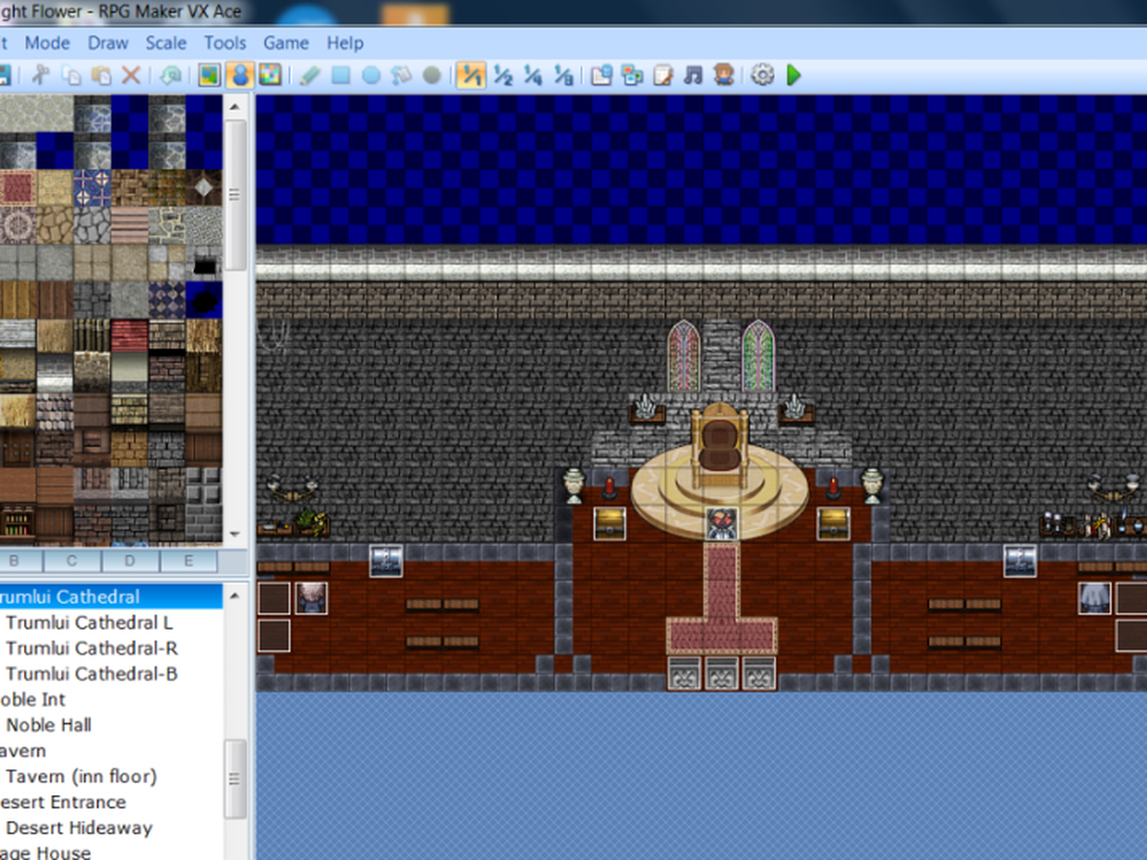Select the Trumlui Cathedral L map
This screenshot has width=1147, height=860.
coord(90,622)
